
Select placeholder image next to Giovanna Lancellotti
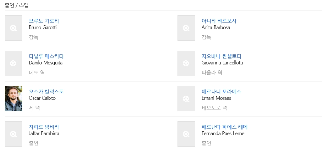[x=186, y=63]
